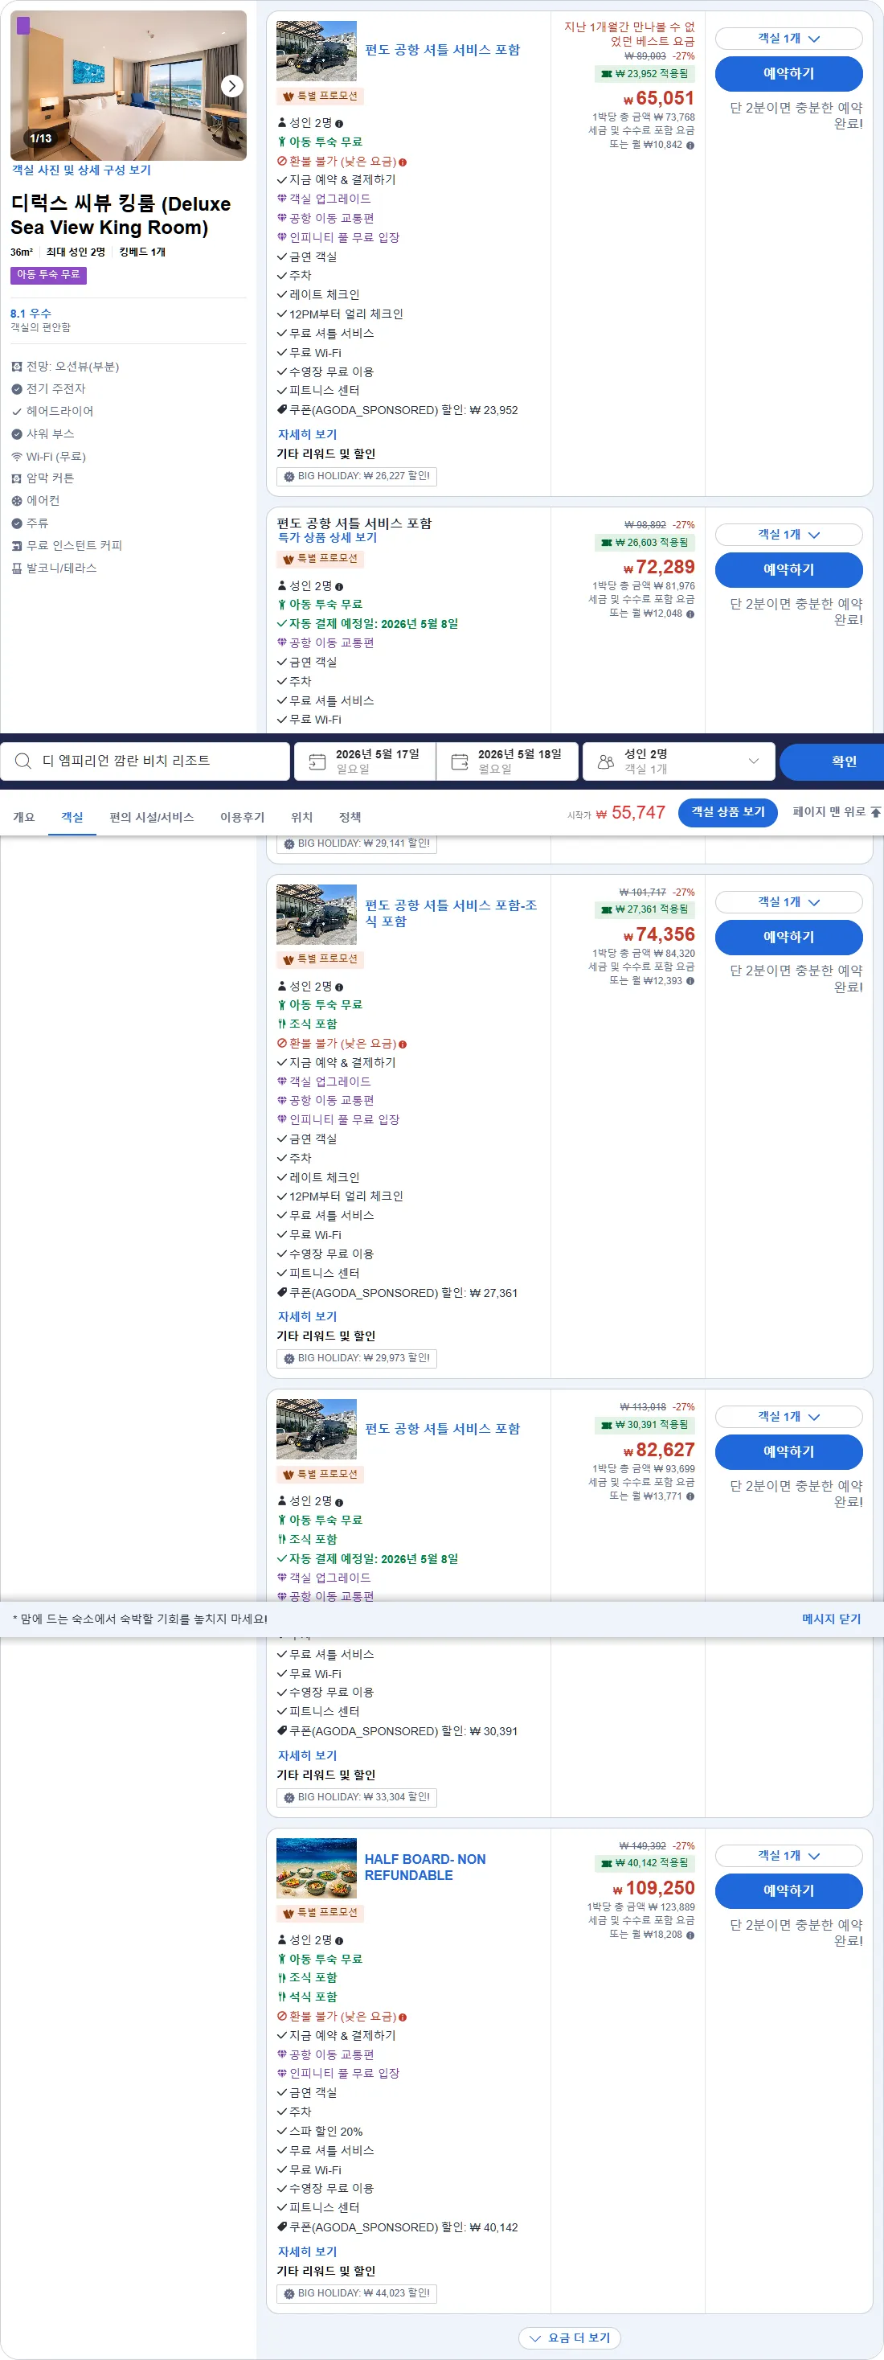Click purple 아동 투숙 무료 tag under room title
This screenshot has height=2360, width=884.
tap(48, 275)
